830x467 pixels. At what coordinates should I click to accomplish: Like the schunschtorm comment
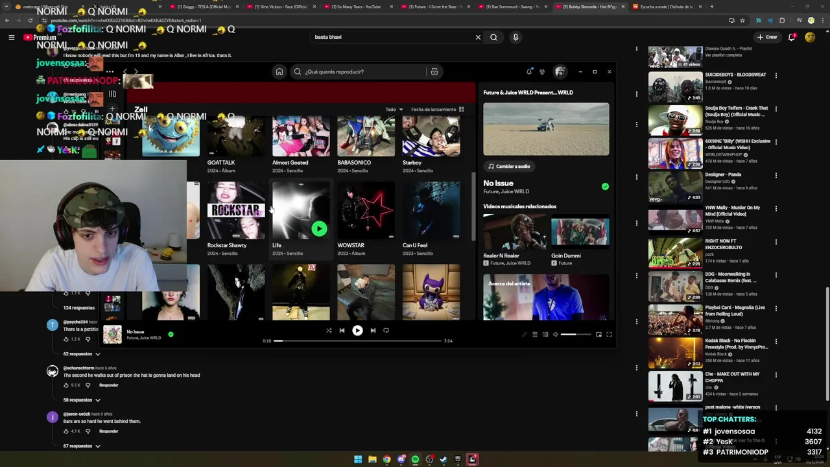[66, 385]
